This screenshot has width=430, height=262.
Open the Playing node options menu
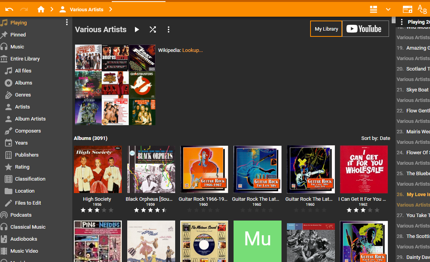(67, 22)
